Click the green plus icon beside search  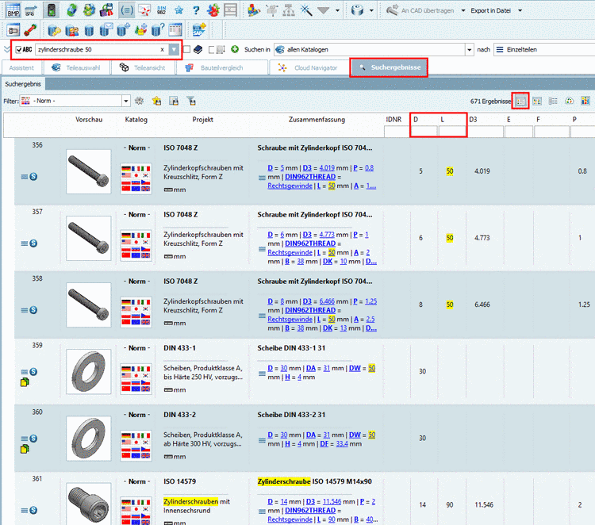235,49
